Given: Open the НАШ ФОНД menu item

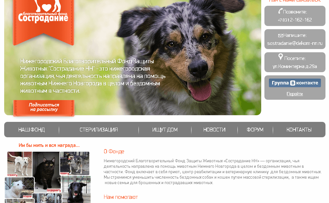Looking at the screenshot, I should point(31,130).
